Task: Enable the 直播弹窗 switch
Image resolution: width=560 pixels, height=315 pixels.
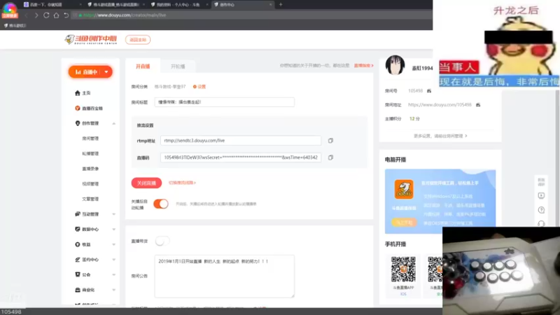Action: coord(162,241)
